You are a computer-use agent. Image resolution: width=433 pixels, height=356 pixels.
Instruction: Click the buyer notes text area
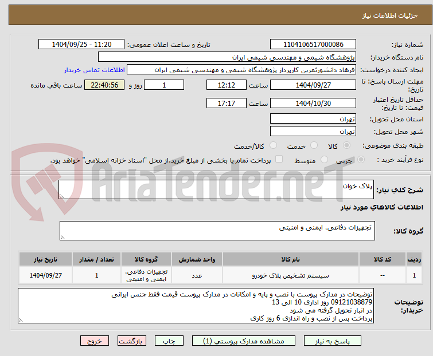click(196, 306)
